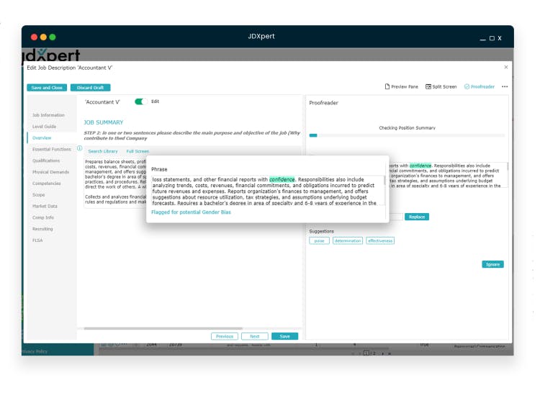
Task: Click the horizontal scrollbar under the editor
Action: coord(163,328)
